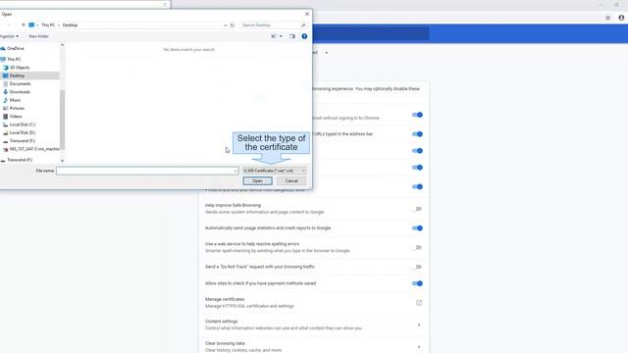This screenshot has width=628, height=353.
Task: Open Content settings in Chrome settings
Action: (314, 325)
